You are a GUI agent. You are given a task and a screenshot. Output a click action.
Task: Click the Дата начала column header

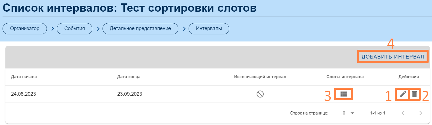pos(24,77)
